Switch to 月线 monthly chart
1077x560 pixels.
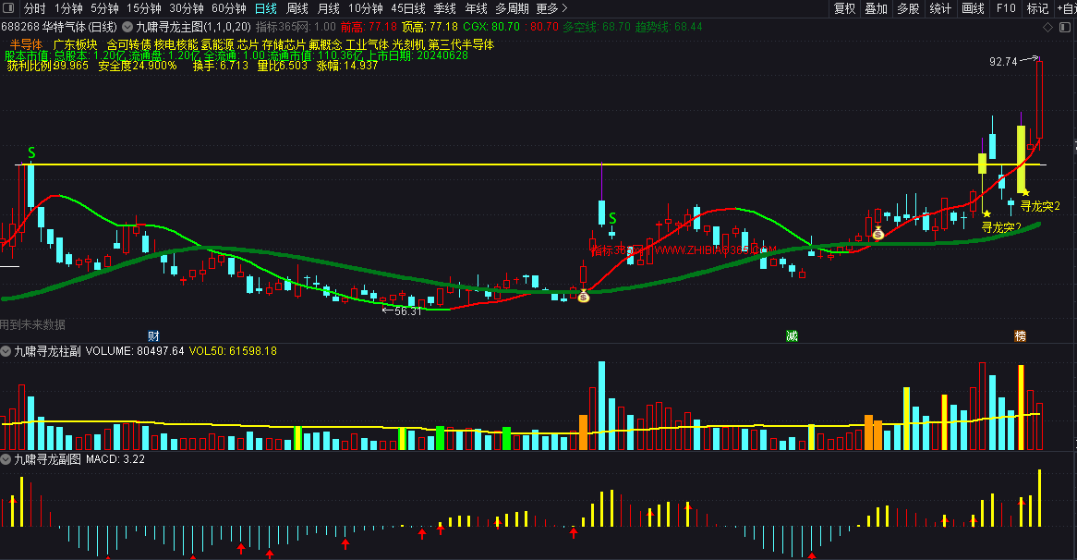click(328, 8)
